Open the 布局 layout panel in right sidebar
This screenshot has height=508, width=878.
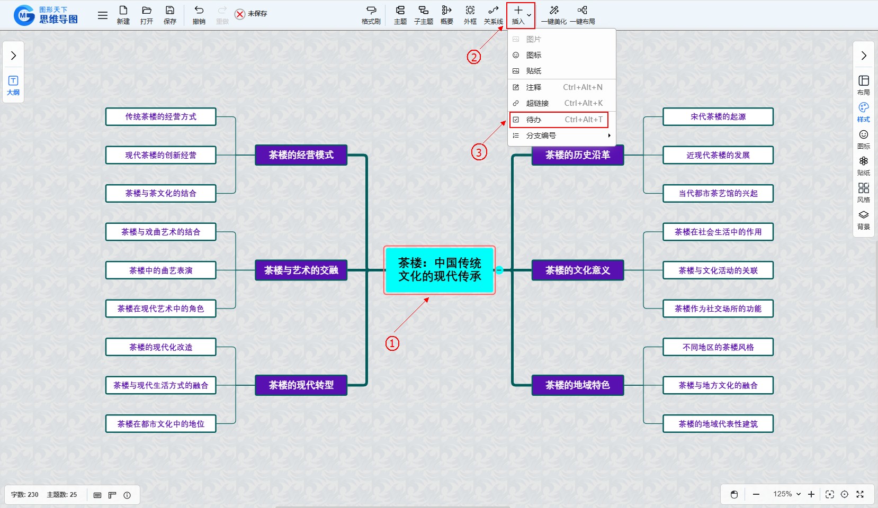click(863, 85)
